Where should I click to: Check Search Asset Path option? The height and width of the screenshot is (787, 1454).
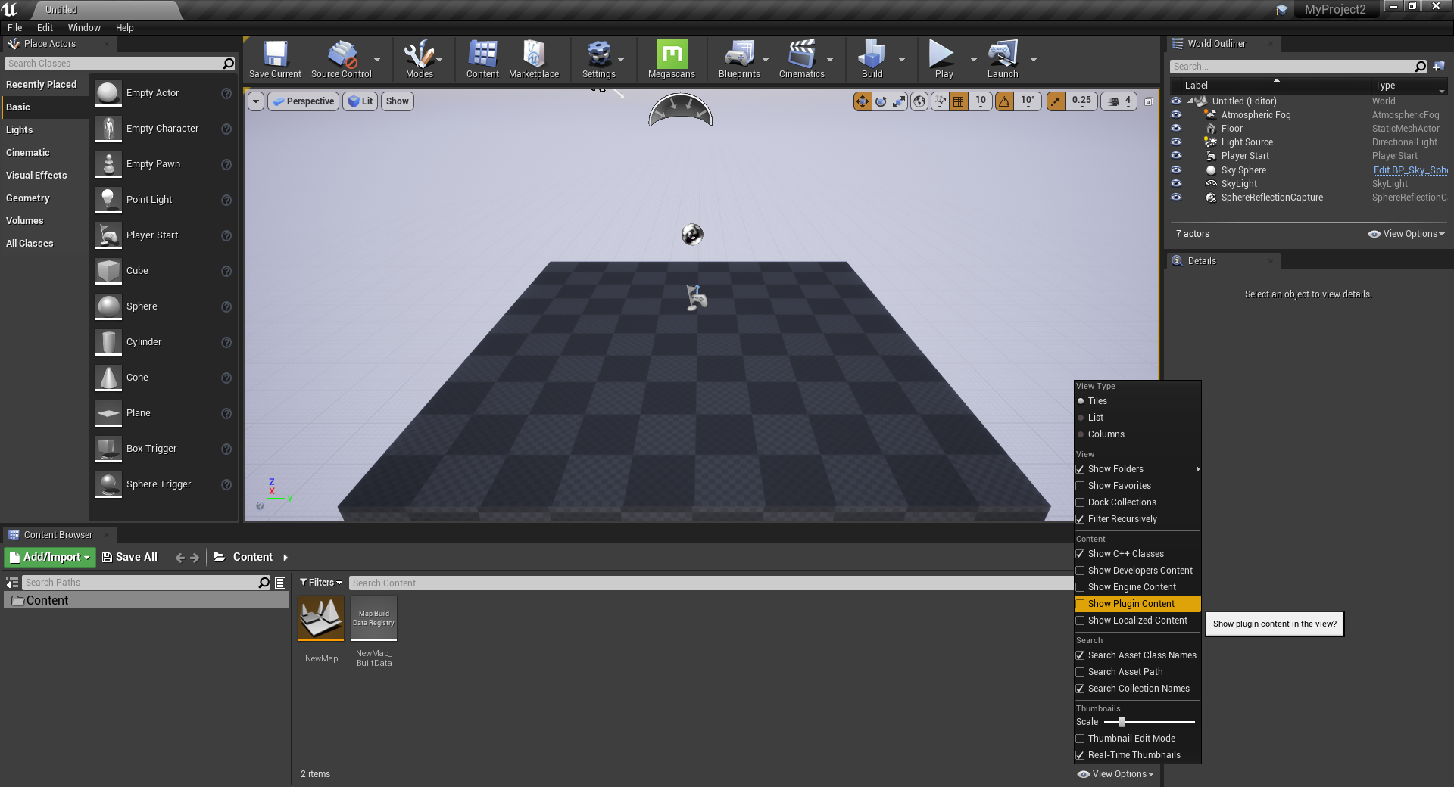click(x=1081, y=672)
